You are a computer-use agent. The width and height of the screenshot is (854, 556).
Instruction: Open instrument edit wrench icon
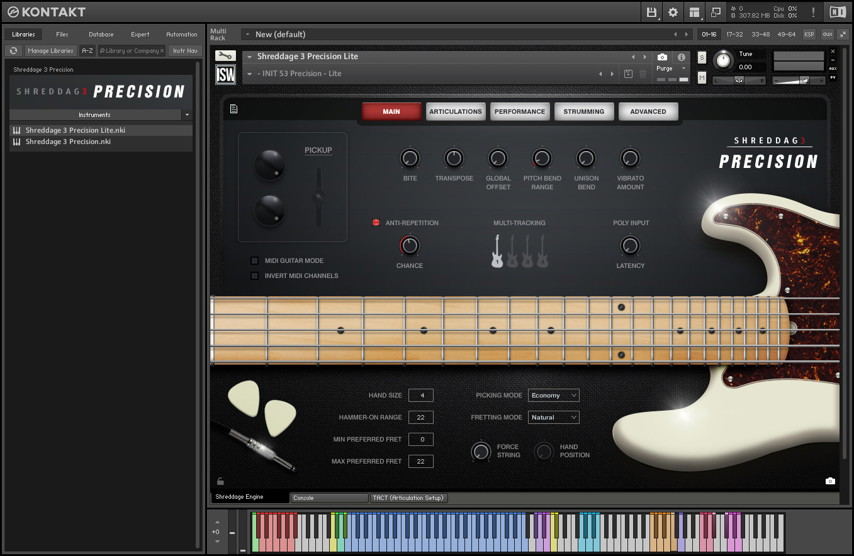225,56
